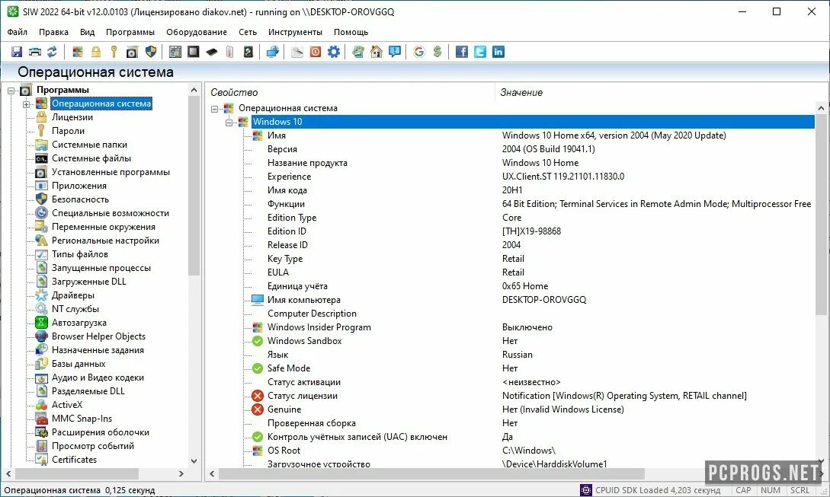Click the Save report floppy disk icon
Viewport: 830px width, 497px height.
point(17,52)
